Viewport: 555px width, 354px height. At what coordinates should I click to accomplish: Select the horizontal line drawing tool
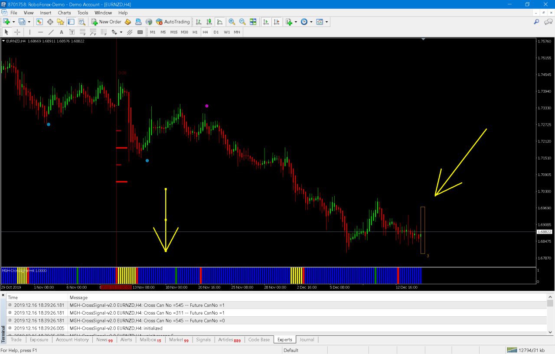coord(40,32)
